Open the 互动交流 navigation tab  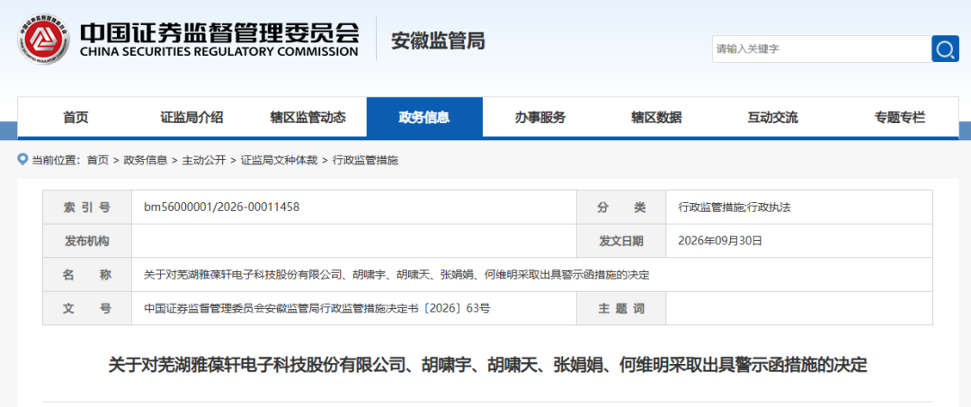773,117
